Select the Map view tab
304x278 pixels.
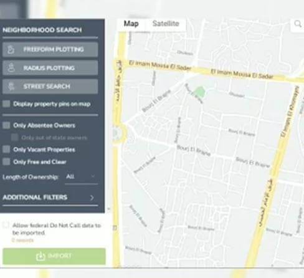tap(131, 24)
